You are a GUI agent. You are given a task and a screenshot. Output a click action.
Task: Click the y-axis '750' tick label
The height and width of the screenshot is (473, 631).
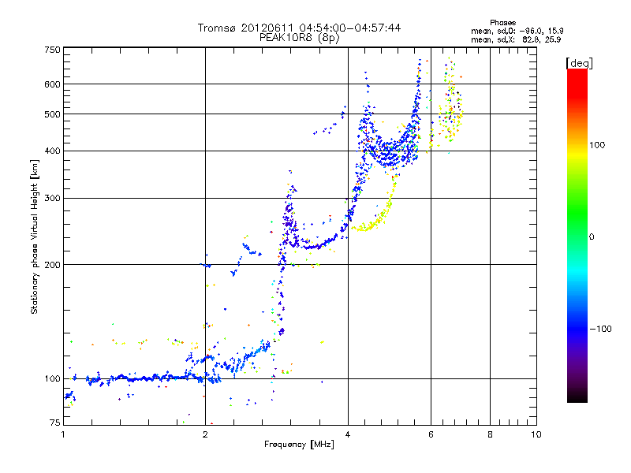click(x=53, y=50)
